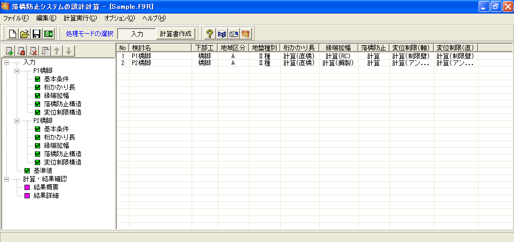The image size is (514, 242).
Task: Toggle check mark of P2橋脚 縁端拡幅
Action: click(x=37, y=146)
